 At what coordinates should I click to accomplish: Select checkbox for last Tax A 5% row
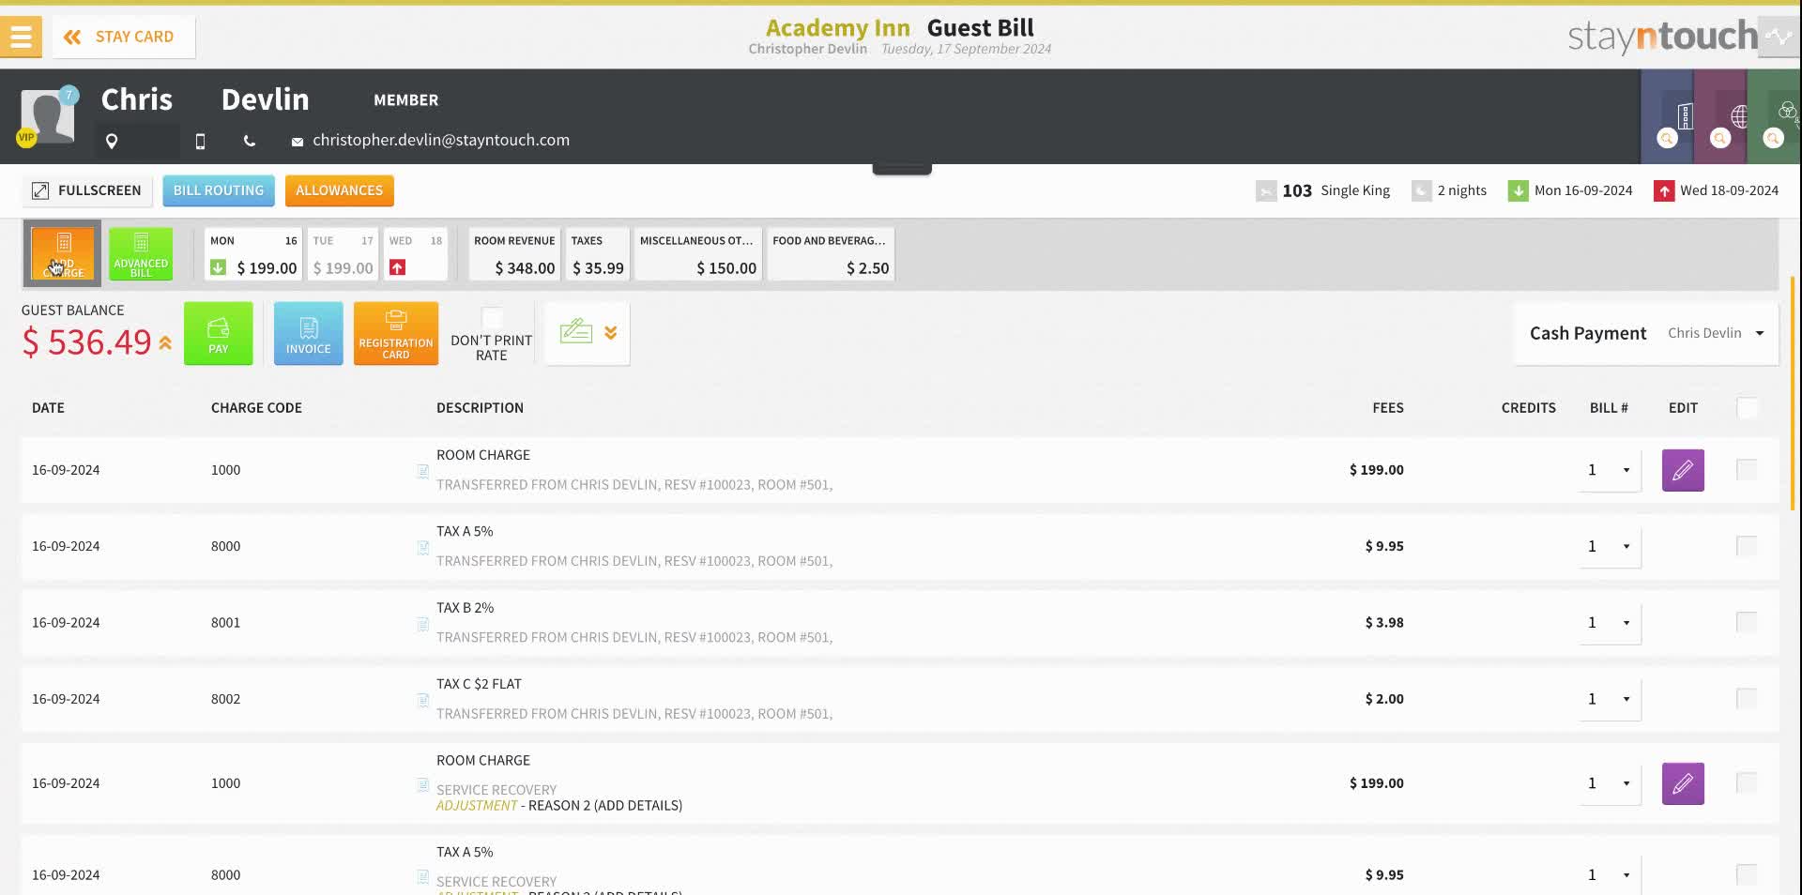pos(1748,874)
